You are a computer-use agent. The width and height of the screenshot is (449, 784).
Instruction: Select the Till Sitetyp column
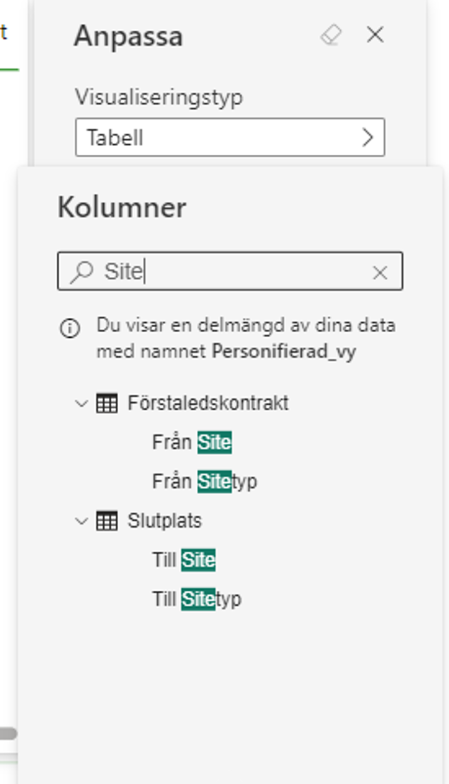pyautogui.click(x=197, y=598)
